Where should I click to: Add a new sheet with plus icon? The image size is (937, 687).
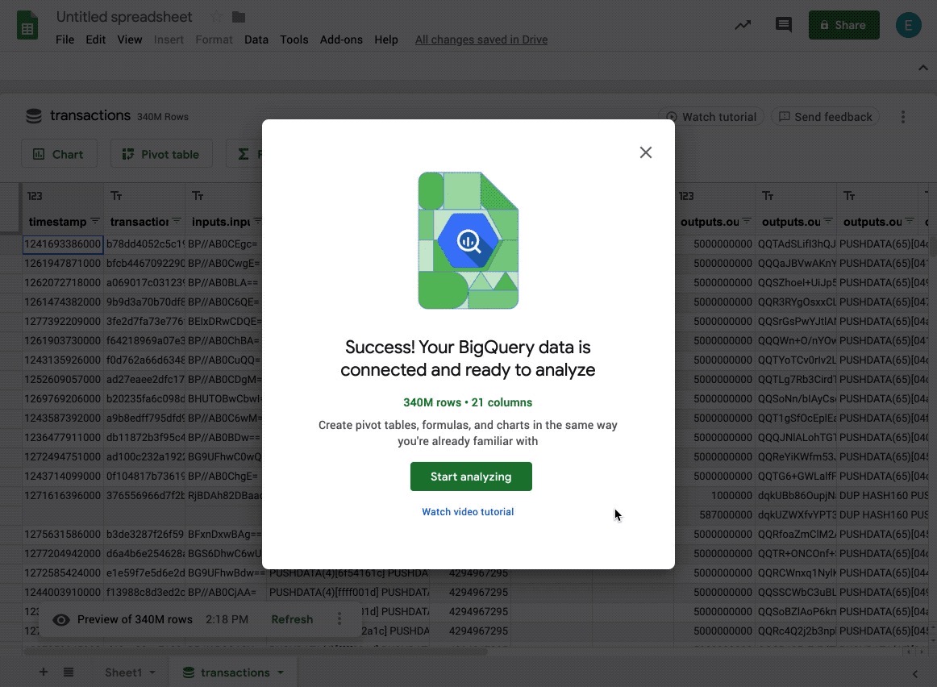point(44,672)
